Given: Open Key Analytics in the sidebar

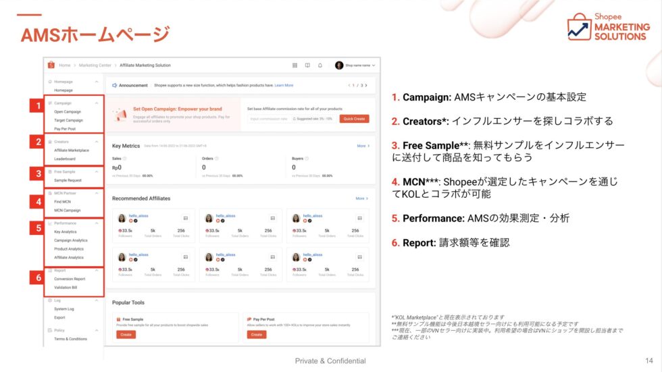Looking at the screenshot, I should tap(66, 232).
